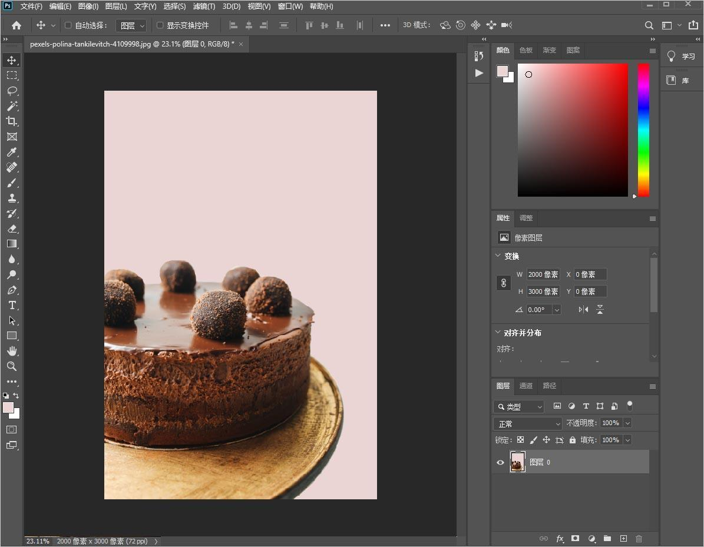Open the 正常 blend mode dropdown
Image resolution: width=704 pixels, height=547 pixels.
click(x=528, y=423)
